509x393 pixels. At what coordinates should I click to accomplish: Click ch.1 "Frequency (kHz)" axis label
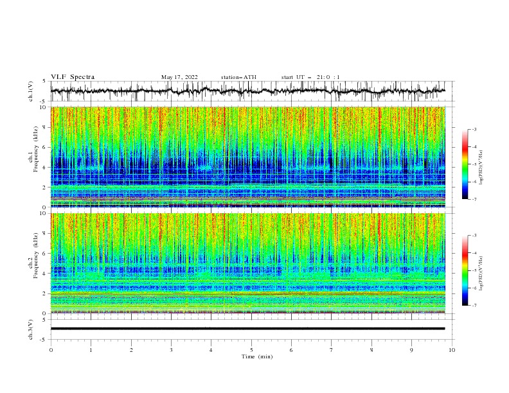35,149
